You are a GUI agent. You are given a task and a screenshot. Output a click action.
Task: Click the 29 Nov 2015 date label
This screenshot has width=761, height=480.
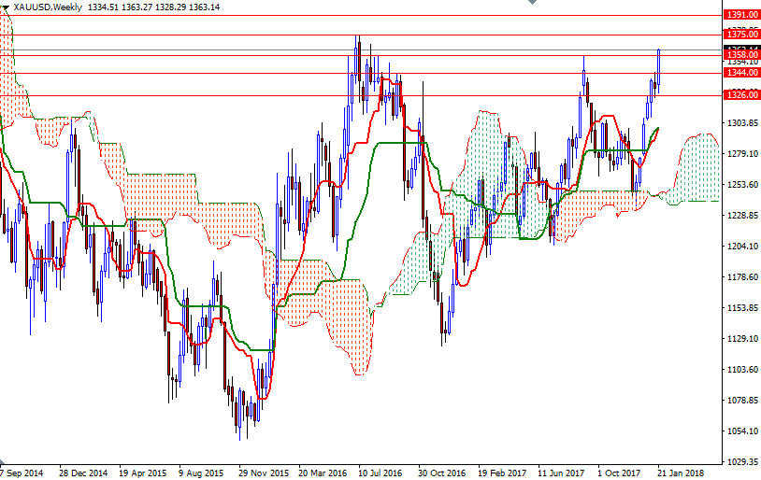[264, 473]
